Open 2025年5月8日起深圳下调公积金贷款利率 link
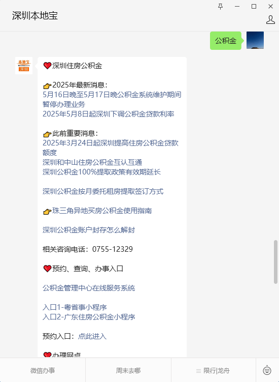This screenshot has height=382, width=279. click(109, 114)
